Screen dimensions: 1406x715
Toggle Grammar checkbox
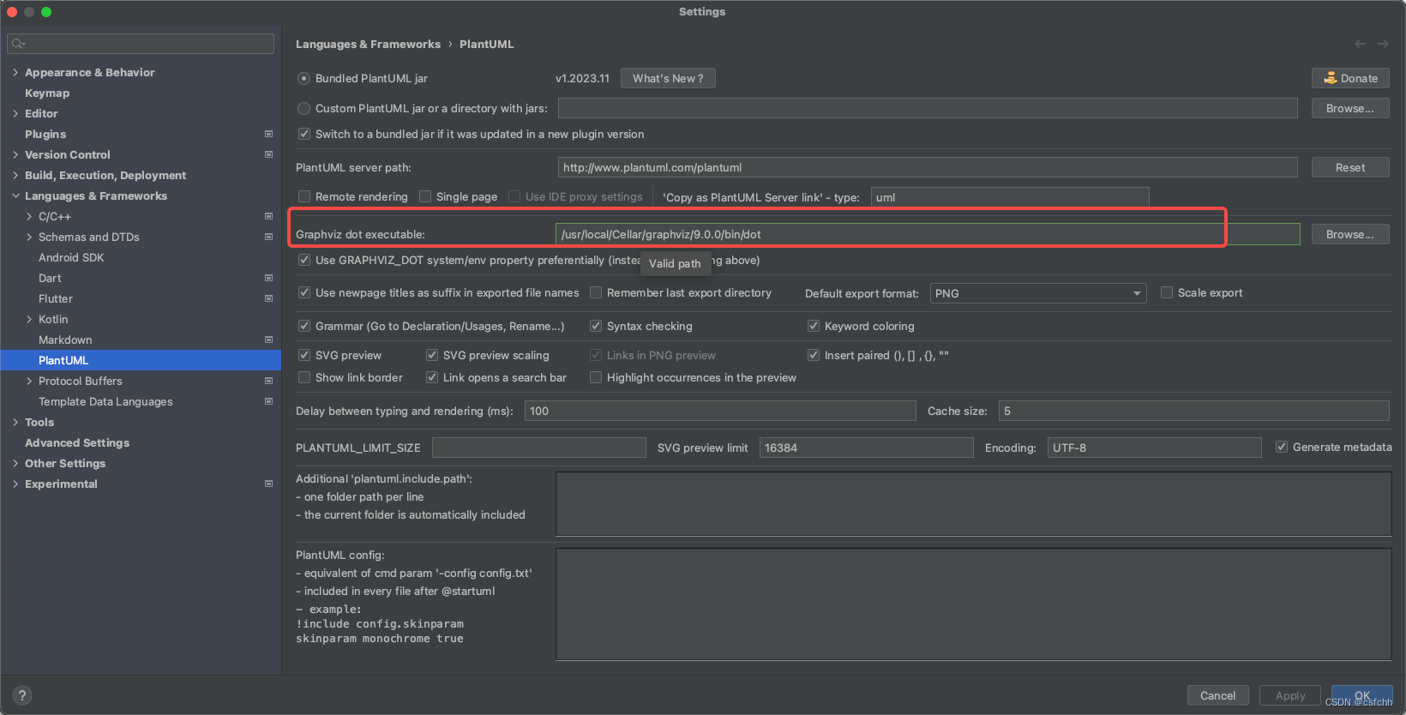[303, 326]
